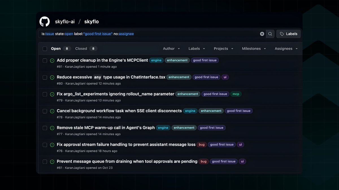Expand the Labels filter dropdown
The image size is (339, 190).
pyautogui.click(x=197, y=49)
